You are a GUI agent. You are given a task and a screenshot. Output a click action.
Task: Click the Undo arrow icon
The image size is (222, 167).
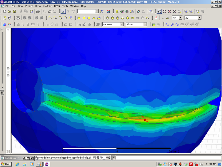[49, 11]
